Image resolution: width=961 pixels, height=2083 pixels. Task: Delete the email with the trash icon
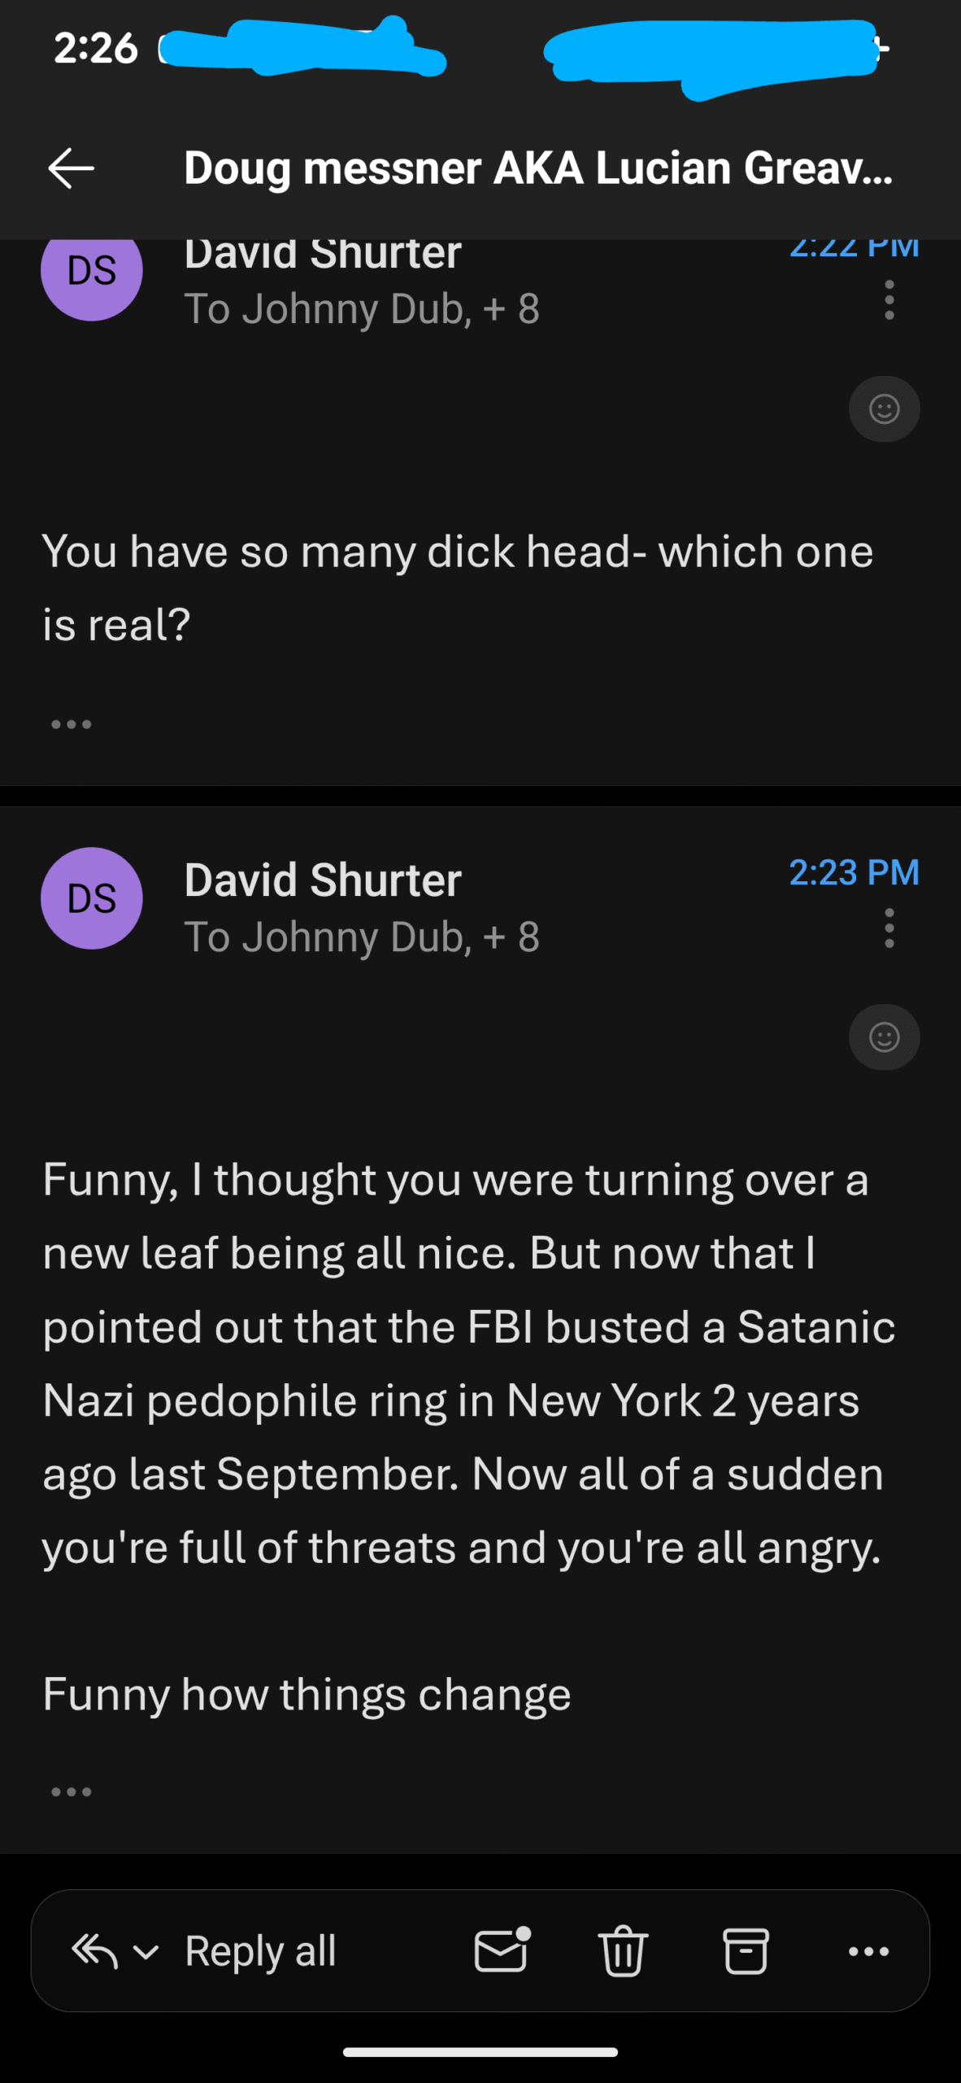coord(624,1950)
